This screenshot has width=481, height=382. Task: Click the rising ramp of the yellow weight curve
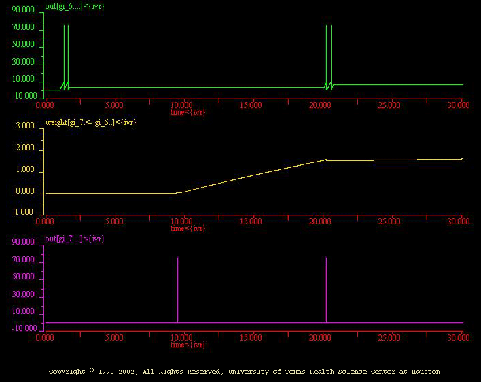pyautogui.click(x=251, y=176)
